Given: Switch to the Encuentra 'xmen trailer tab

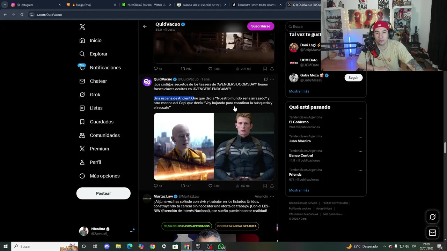Looking at the screenshot, I should coord(257,5).
